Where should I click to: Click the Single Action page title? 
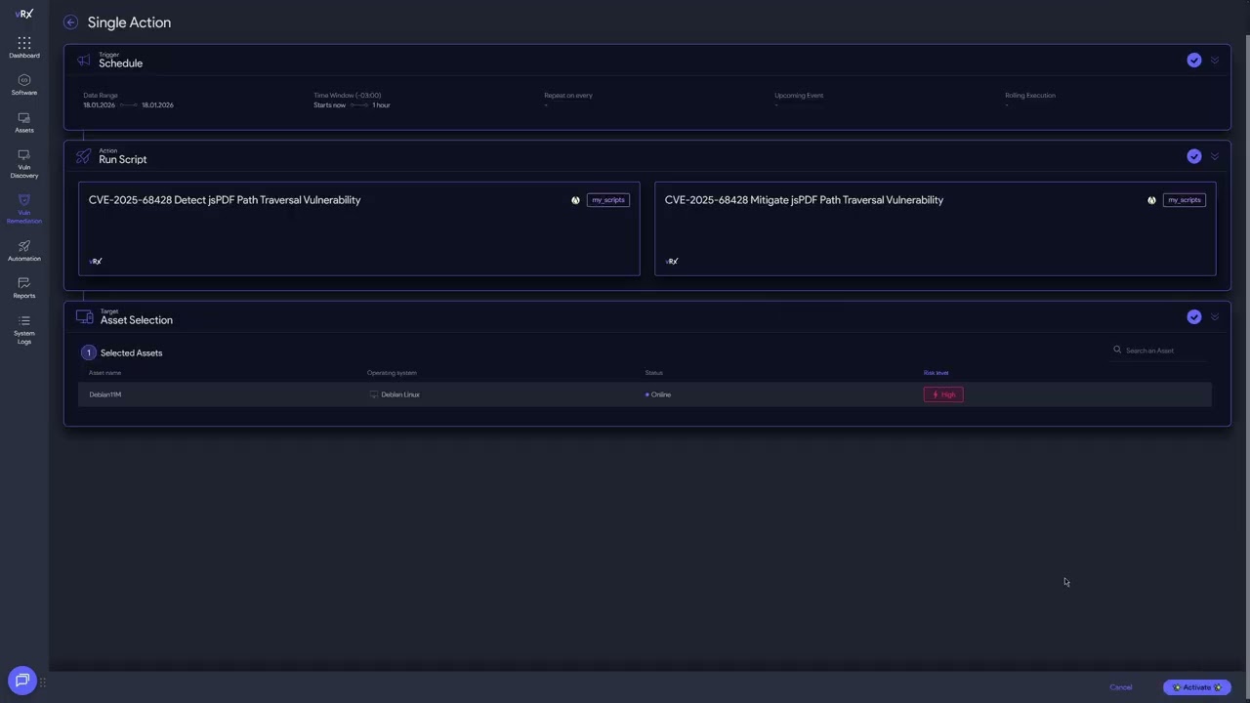point(129,22)
